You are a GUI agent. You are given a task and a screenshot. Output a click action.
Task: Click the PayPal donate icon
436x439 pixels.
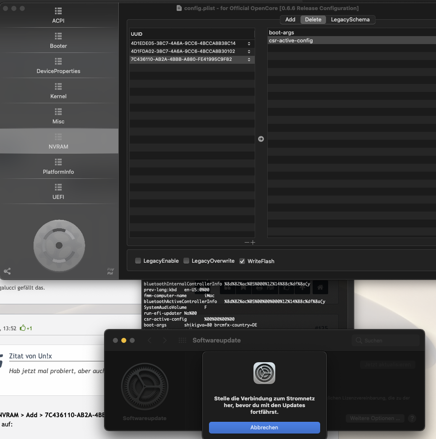click(110, 271)
